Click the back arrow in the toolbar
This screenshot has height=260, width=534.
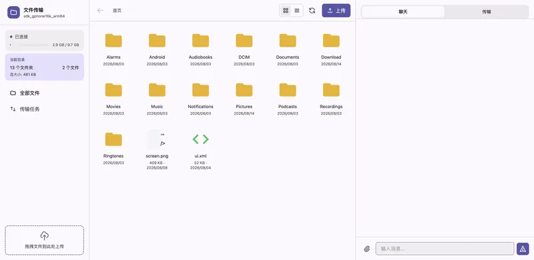coord(100,11)
